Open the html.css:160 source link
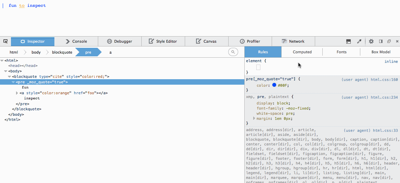This screenshot has height=183, width=400. [384, 80]
